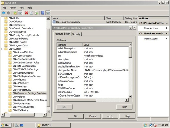Select CN=WMIPolicy in tree
Image resolution: width=170 pixels, height=128 pixels.
pyautogui.click(x=20, y=110)
